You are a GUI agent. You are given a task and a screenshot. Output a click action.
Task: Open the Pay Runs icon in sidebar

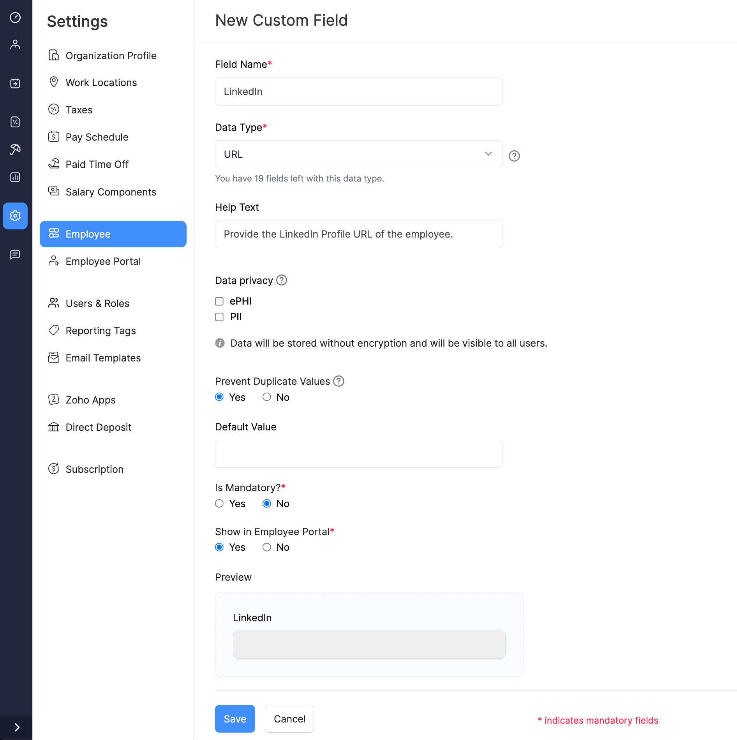click(x=15, y=83)
